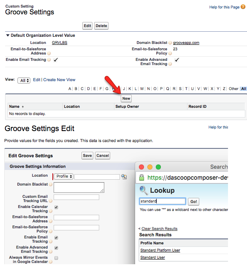Open the GRVLBS location link

pos(60,43)
